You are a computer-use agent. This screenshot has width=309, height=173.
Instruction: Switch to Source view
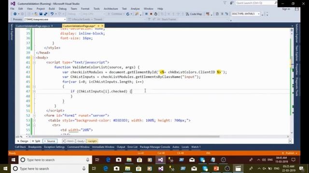pos(50,141)
